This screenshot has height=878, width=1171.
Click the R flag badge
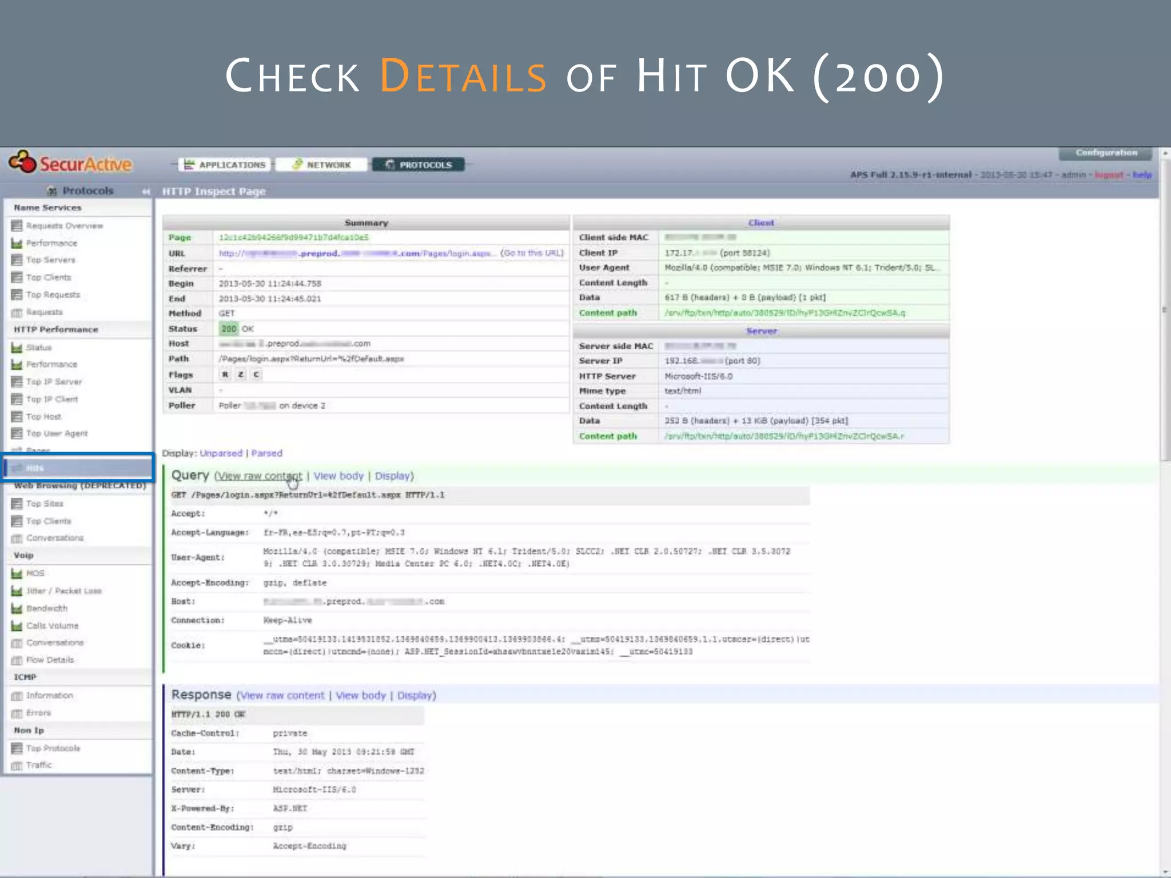(225, 375)
